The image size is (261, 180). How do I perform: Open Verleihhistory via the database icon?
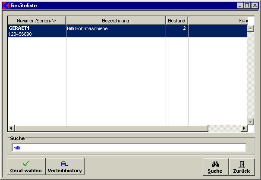[64, 164]
